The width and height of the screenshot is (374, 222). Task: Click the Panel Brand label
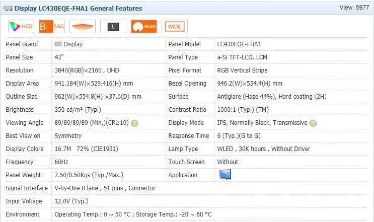(x=22, y=44)
